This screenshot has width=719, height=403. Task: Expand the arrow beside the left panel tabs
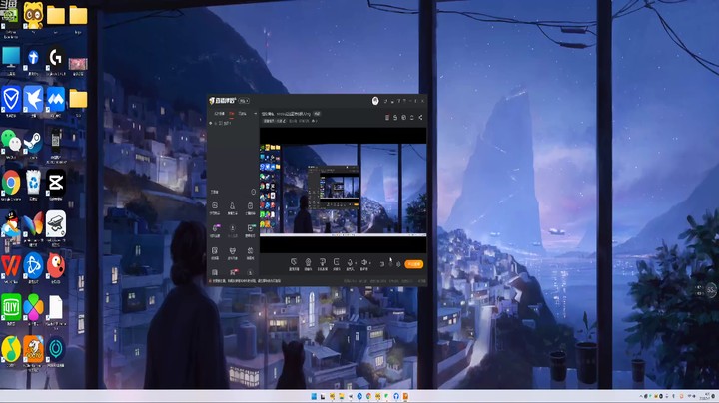point(256,113)
